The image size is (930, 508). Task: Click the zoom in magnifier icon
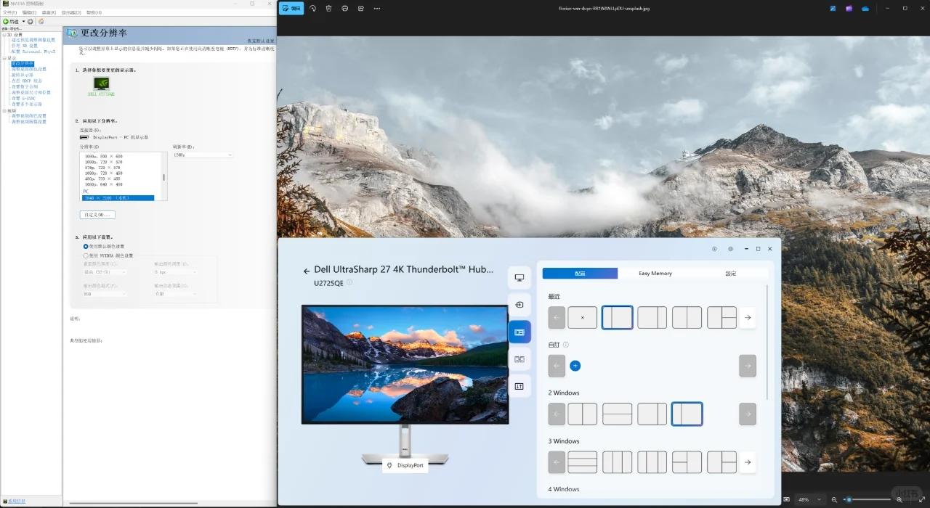click(899, 500)
